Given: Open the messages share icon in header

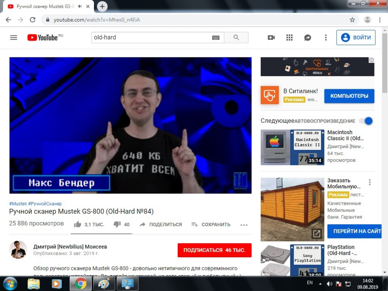Looking at the screenshot, I should [x=308, y=38].
